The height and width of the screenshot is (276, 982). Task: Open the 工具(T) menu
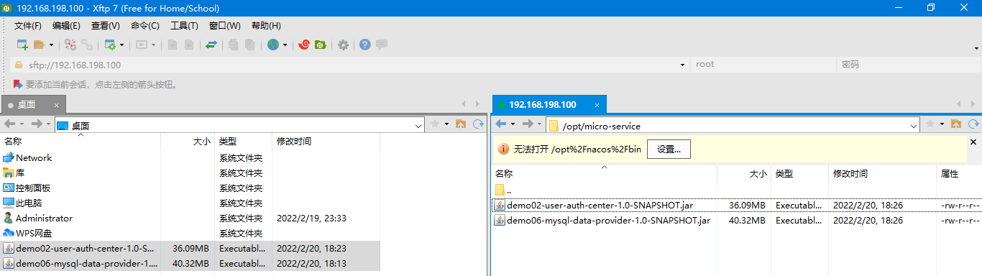[184, 26]
